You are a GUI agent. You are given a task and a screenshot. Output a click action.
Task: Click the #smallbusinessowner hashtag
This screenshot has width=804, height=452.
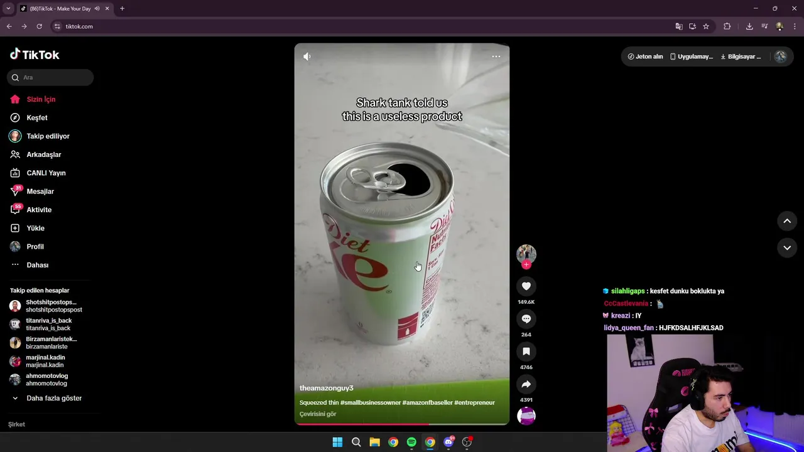371,402
